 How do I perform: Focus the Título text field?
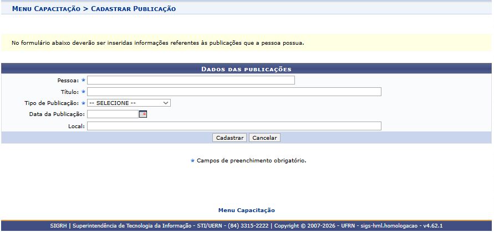coord(234,92)
